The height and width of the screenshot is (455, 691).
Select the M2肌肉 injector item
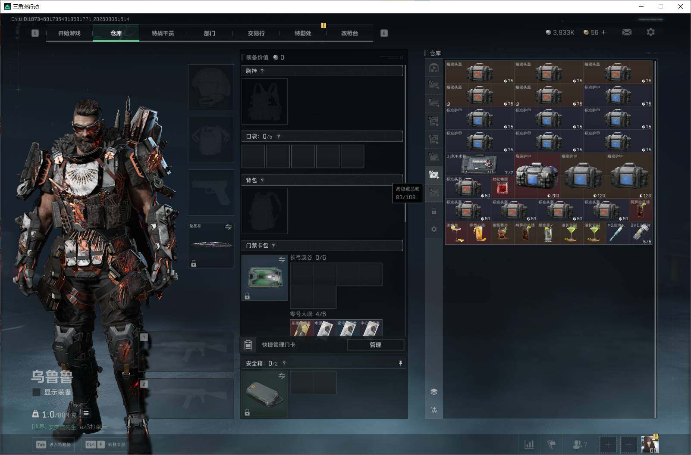[617, 233]
